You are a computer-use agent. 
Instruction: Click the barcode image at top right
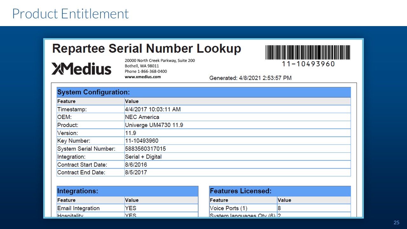coord(308,52)
